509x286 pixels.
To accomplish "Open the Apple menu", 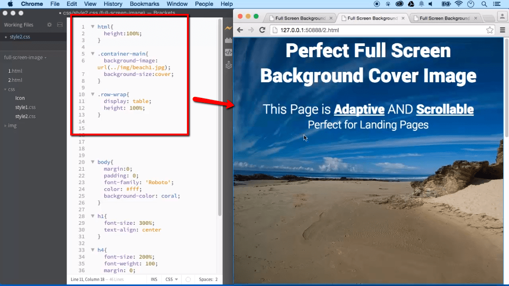I will click(x=10, y=4).
